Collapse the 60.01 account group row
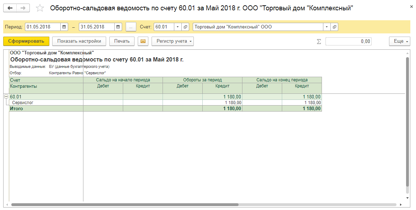Screen dimensions: 416x210 pos(6,97)
